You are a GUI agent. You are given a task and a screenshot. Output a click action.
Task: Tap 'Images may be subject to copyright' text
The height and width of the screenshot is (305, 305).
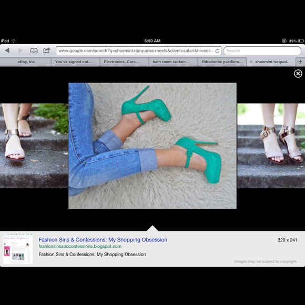pyautogui.click(x=266, y=261)
